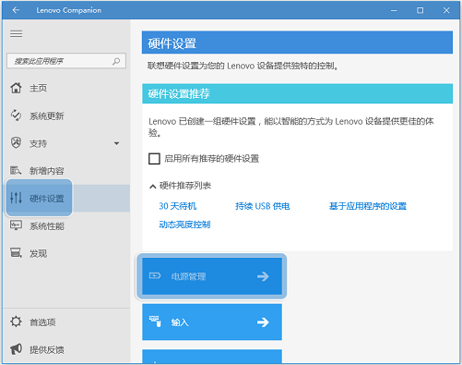This screenshot has width=462, height=365.
Task: Expand the 支持 dropdown arrow
Action: pos(116,143)
